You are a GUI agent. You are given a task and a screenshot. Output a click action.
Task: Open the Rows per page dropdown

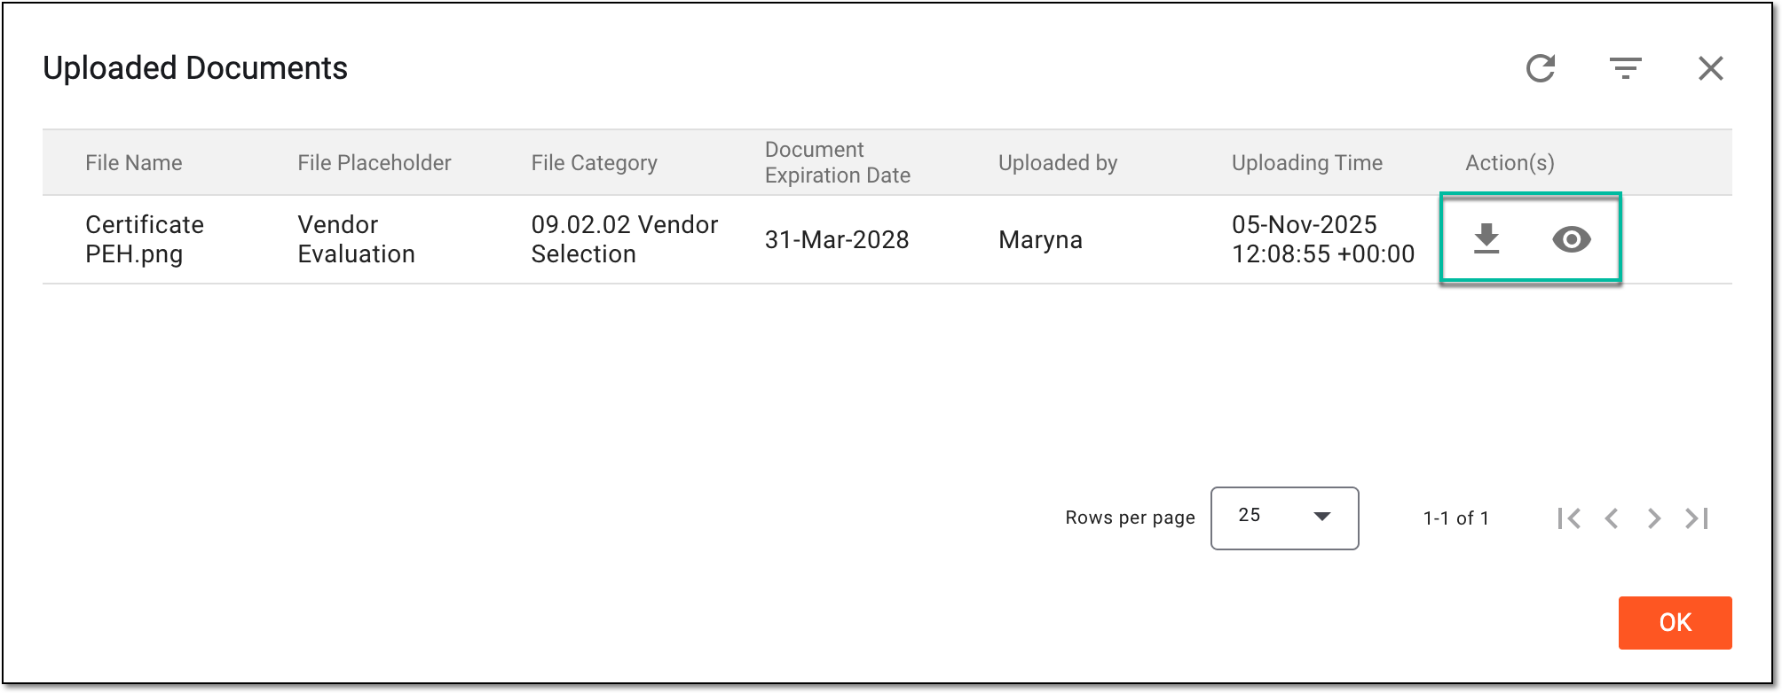point(1284,518)
